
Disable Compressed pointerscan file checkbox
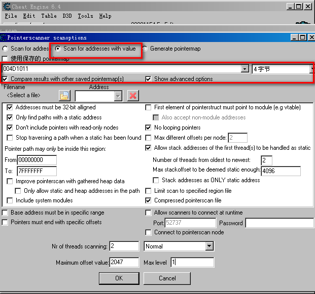(x=149, y=200)
